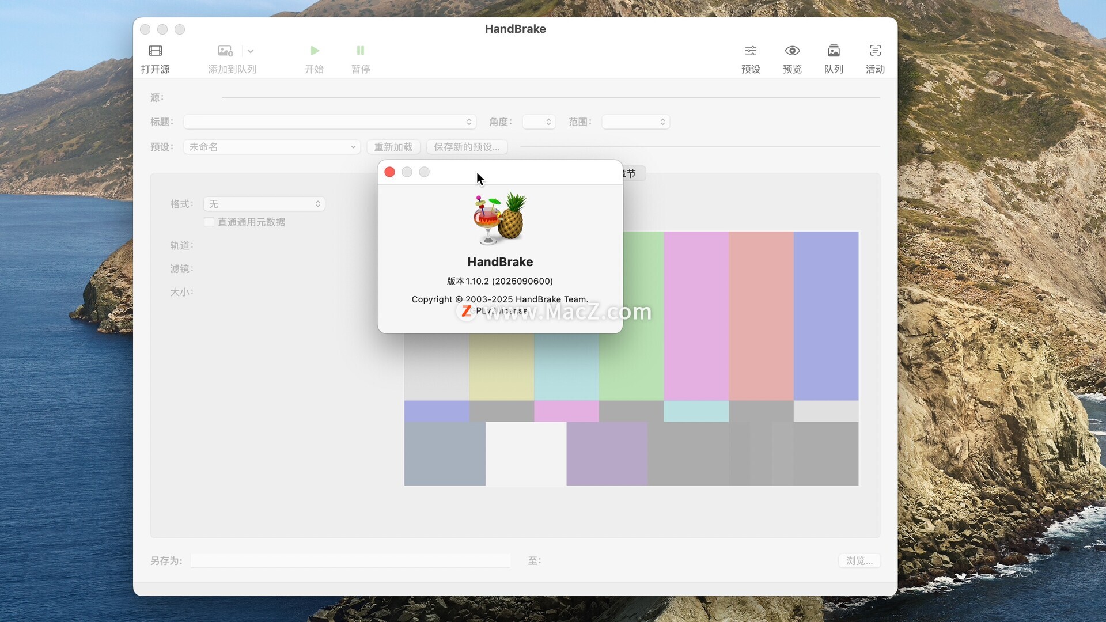
Task: Click the version text 版本 1.10.2
Action: (499, 281)
